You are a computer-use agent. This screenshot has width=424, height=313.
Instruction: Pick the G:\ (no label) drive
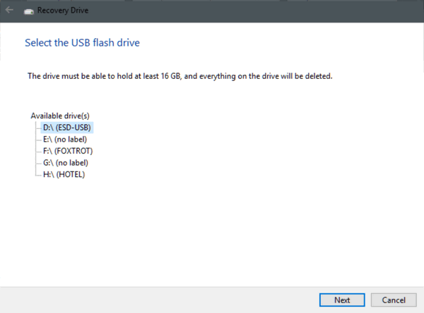[66, 163]
